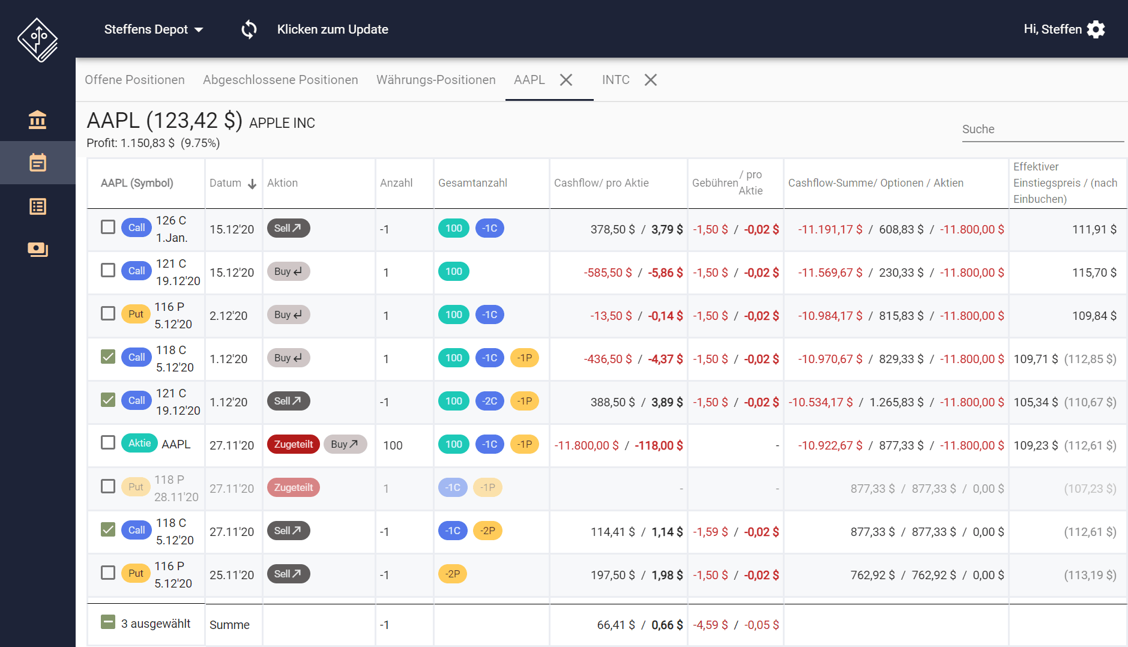Image resolution: width=1128 pixels, height=647 pixels.
Task: Check the 116 P 25.11'20 row checkbox
Action: [108, 573]
